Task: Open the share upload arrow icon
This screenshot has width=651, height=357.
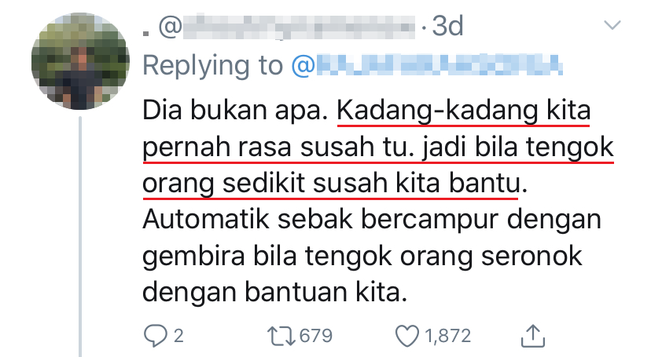Action: point(533,336)
